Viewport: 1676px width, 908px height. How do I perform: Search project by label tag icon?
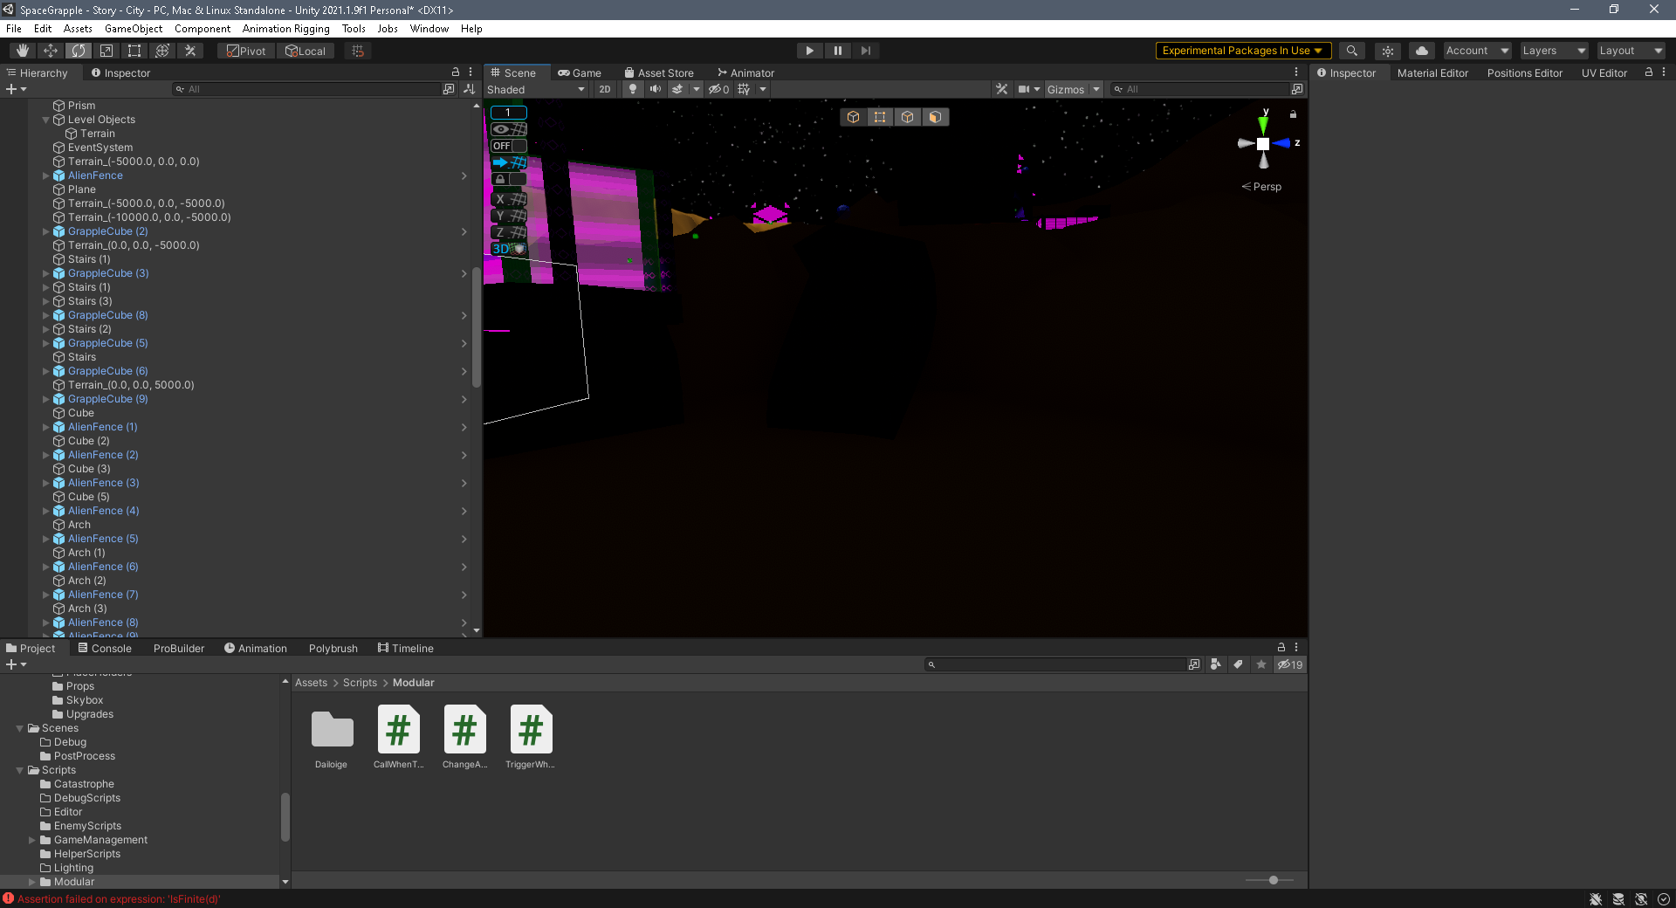click(x=1238, y=664)
